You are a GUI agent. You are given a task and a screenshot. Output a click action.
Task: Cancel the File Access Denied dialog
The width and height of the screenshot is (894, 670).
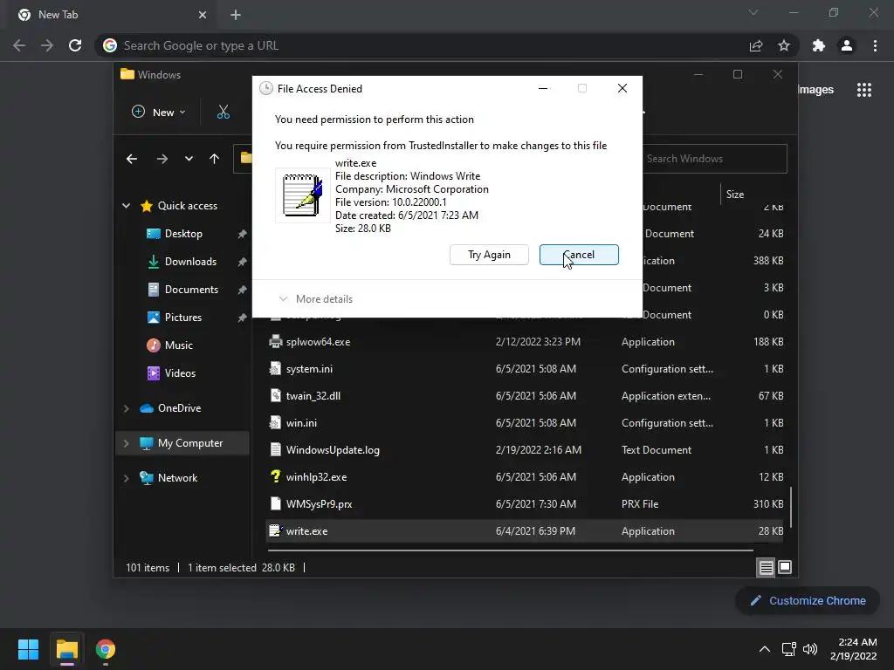coord(579,255)
